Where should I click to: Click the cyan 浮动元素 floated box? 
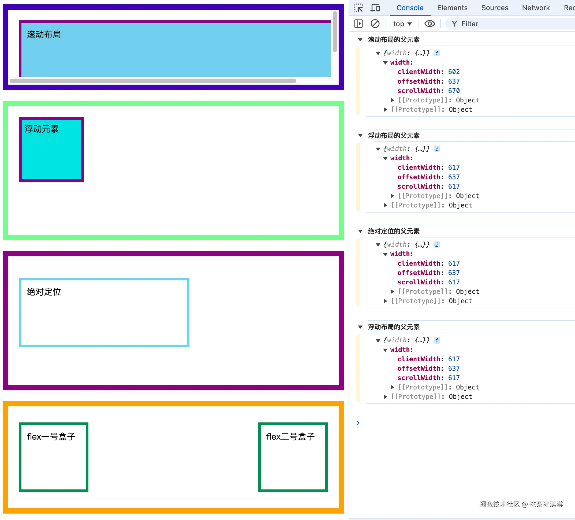(51, 154)
